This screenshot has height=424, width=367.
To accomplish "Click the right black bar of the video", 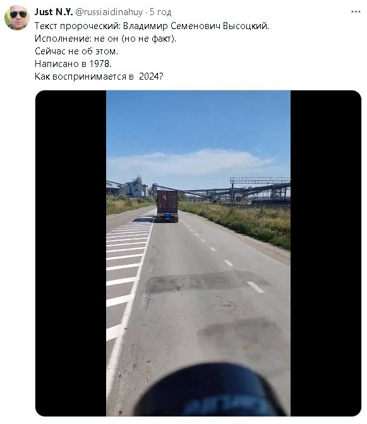I will (326, 253).
